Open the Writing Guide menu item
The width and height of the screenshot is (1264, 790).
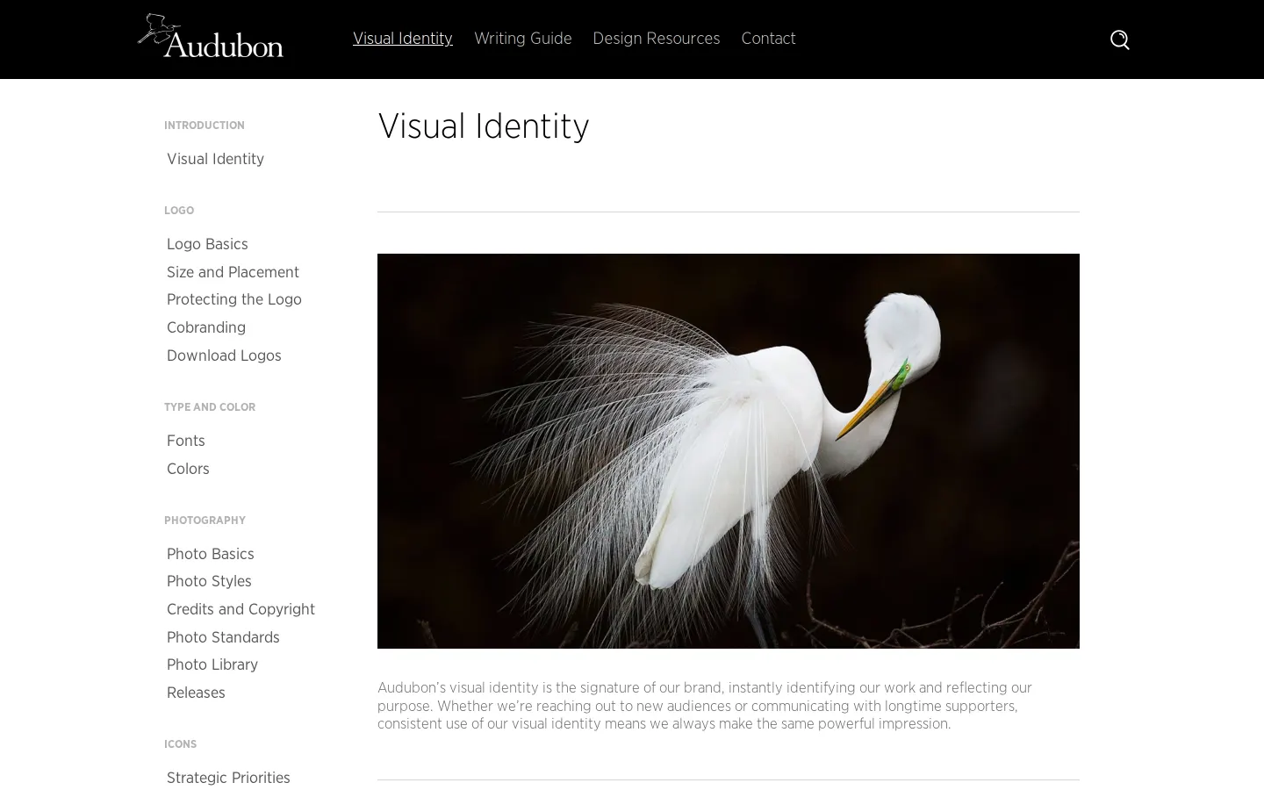[x=522, y=39]
